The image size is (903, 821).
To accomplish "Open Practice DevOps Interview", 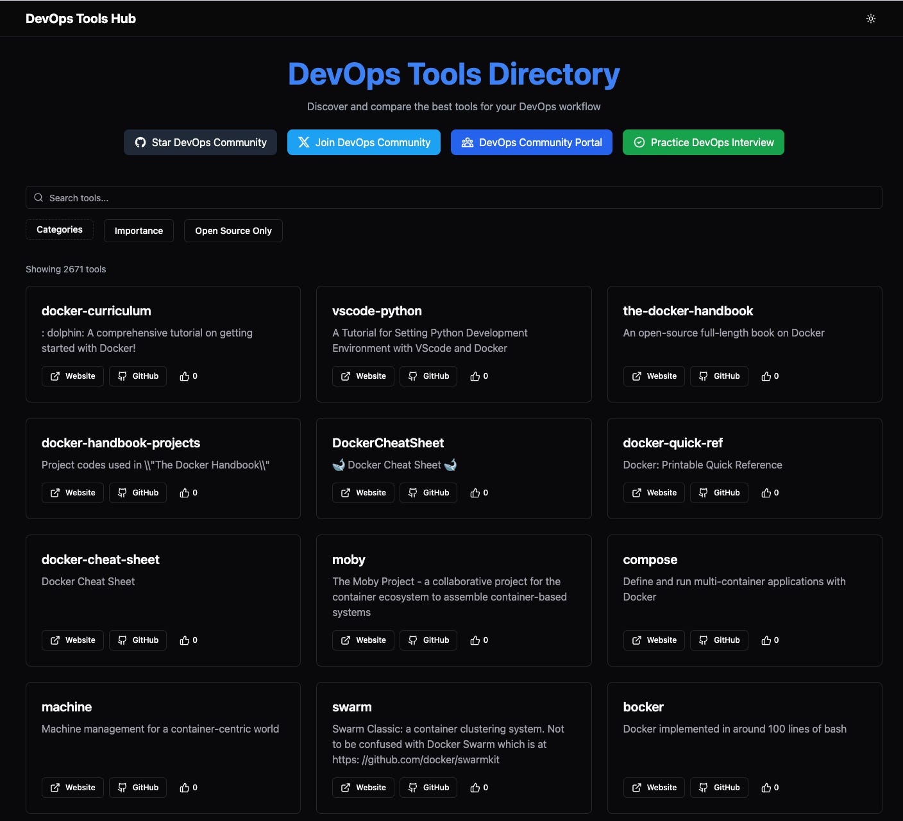I will [x=704, y=142].
